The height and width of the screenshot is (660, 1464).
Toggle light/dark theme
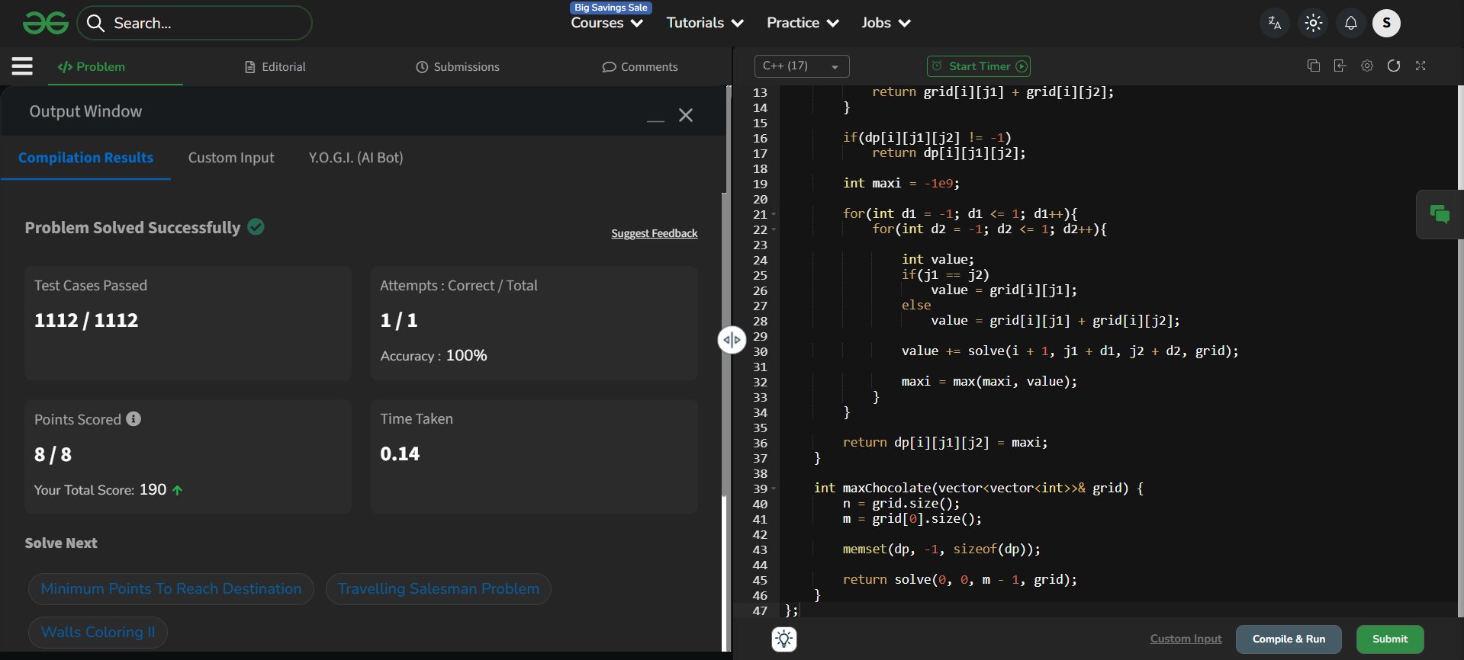click(1313, 23)
